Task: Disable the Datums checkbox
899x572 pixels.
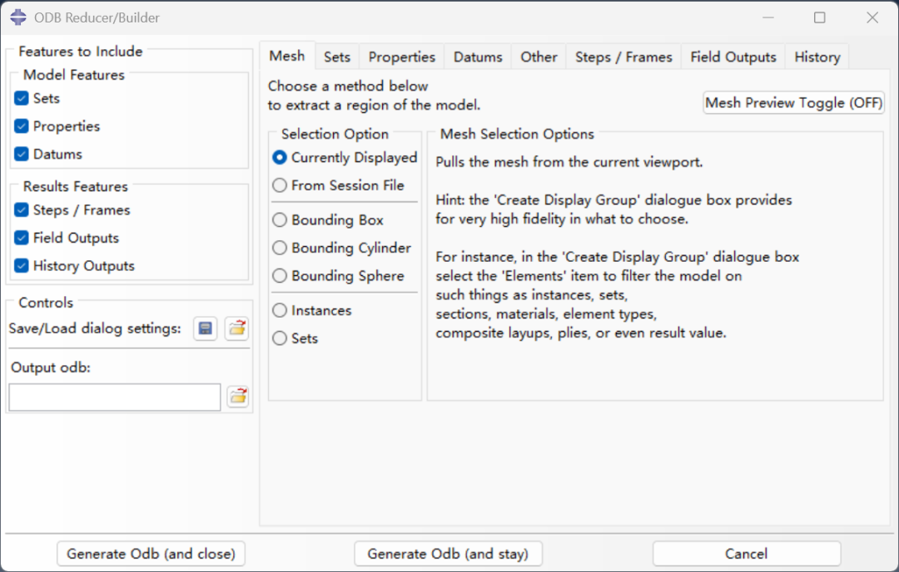Action: (22, 155)
